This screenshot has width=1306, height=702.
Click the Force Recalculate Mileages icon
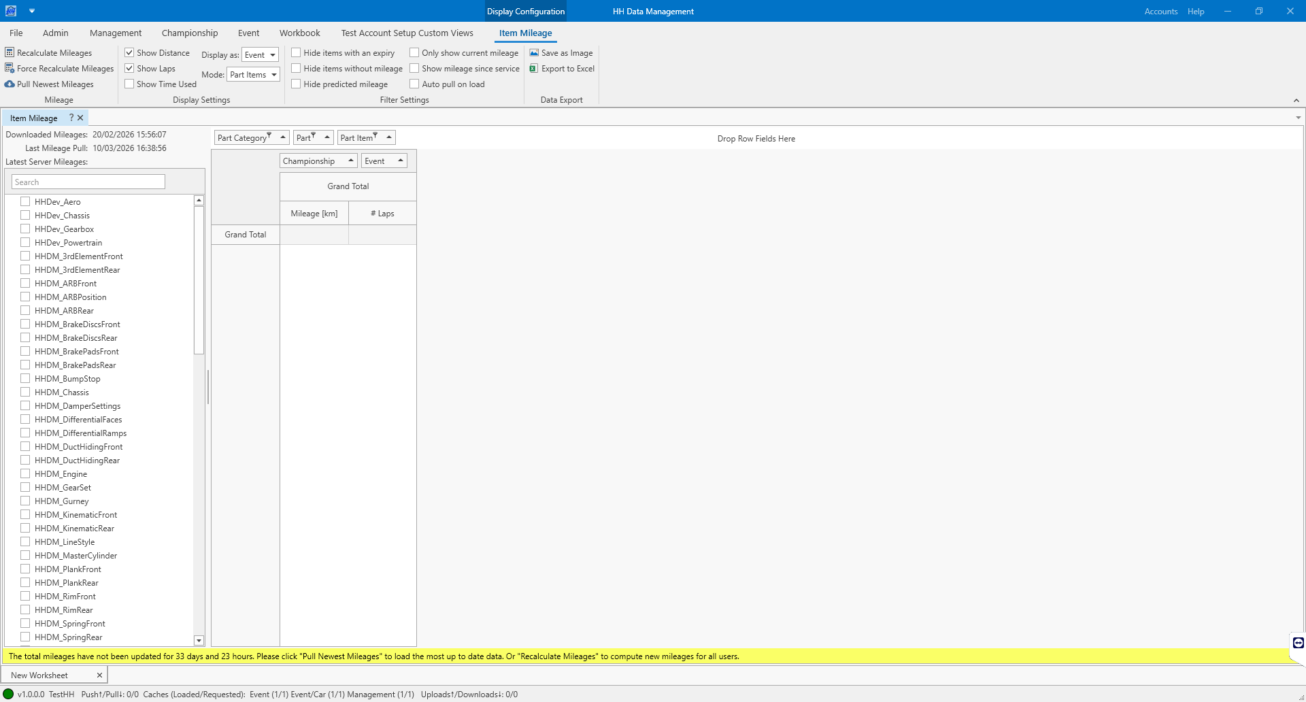point(10,68)
